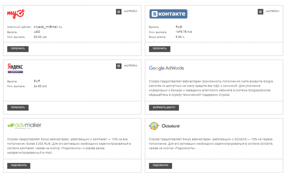Click the 'EUR' currency value in Yandex card
Image resolution: width=286 pixels, height=174 pixels.
point(37,81)
